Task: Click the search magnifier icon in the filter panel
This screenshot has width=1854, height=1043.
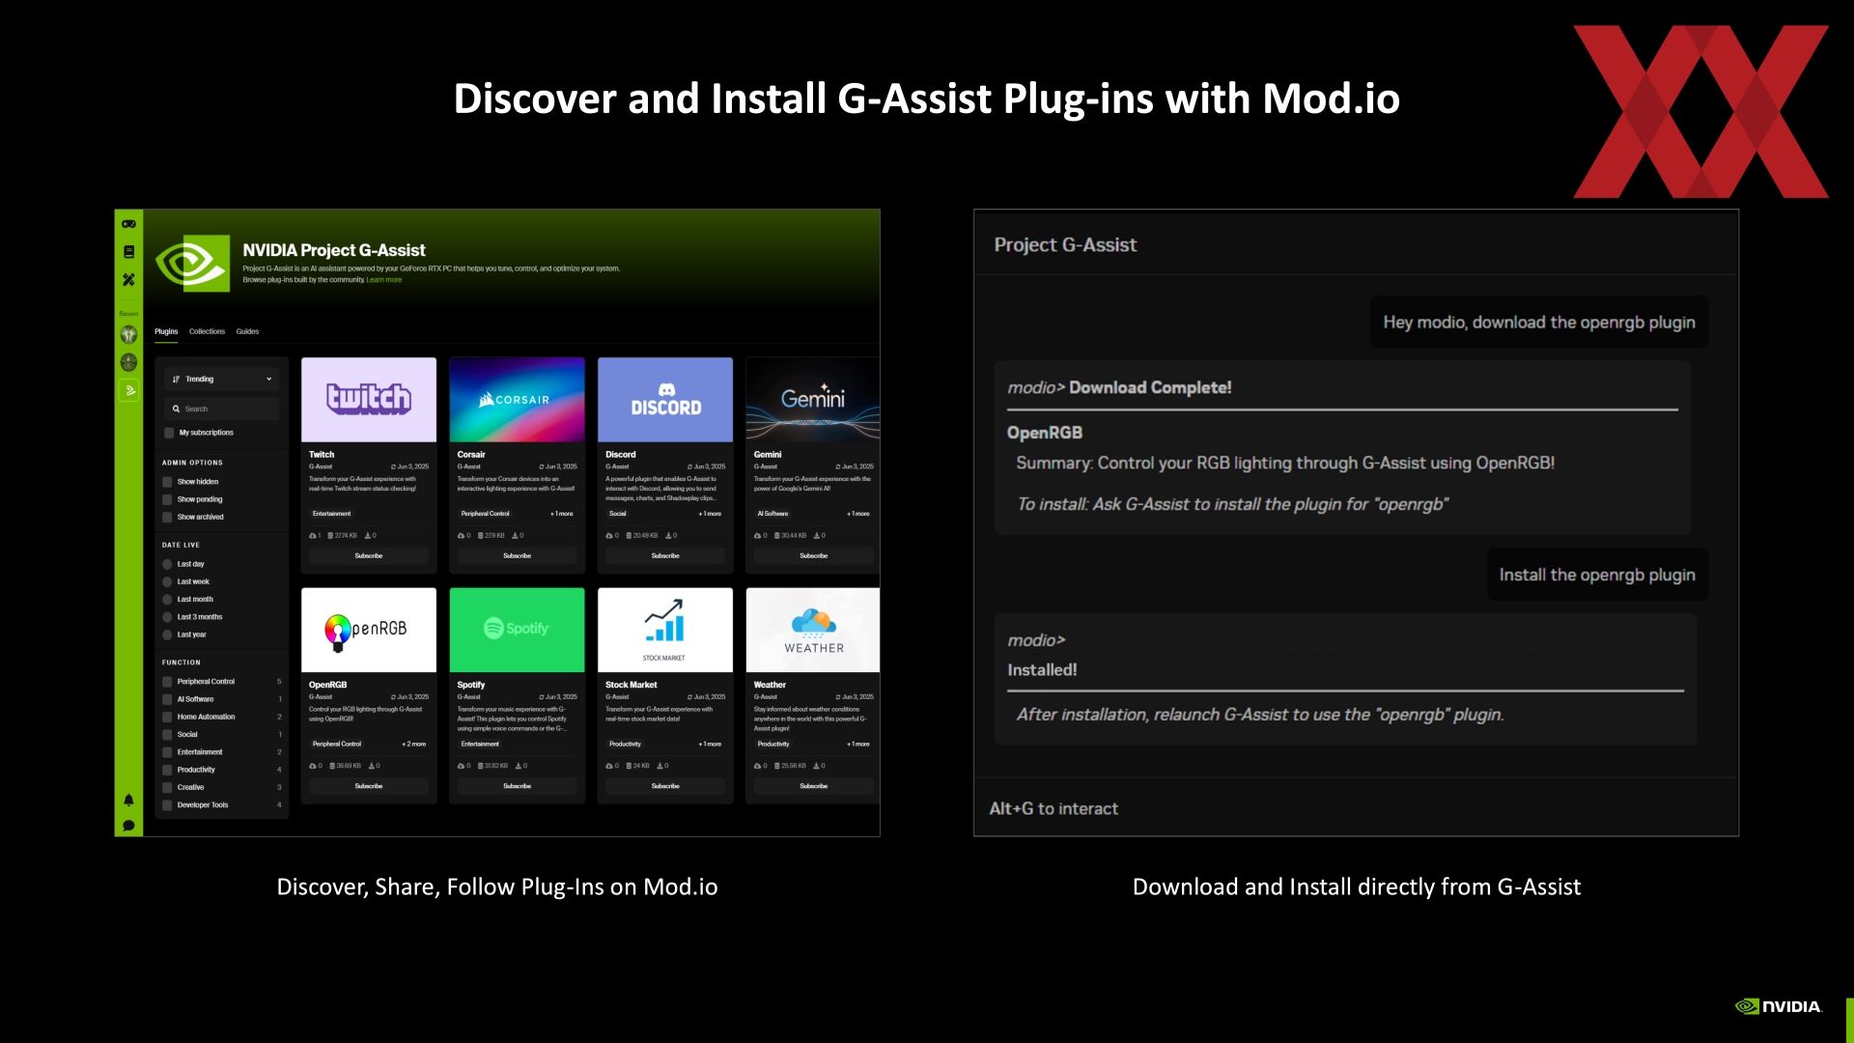Action: (x=177, y=409)
